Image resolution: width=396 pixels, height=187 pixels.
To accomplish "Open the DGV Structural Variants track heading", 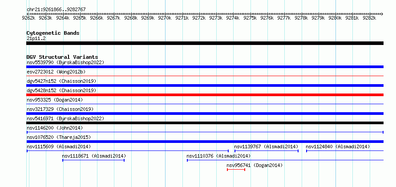I will click(x=62, y=57).
